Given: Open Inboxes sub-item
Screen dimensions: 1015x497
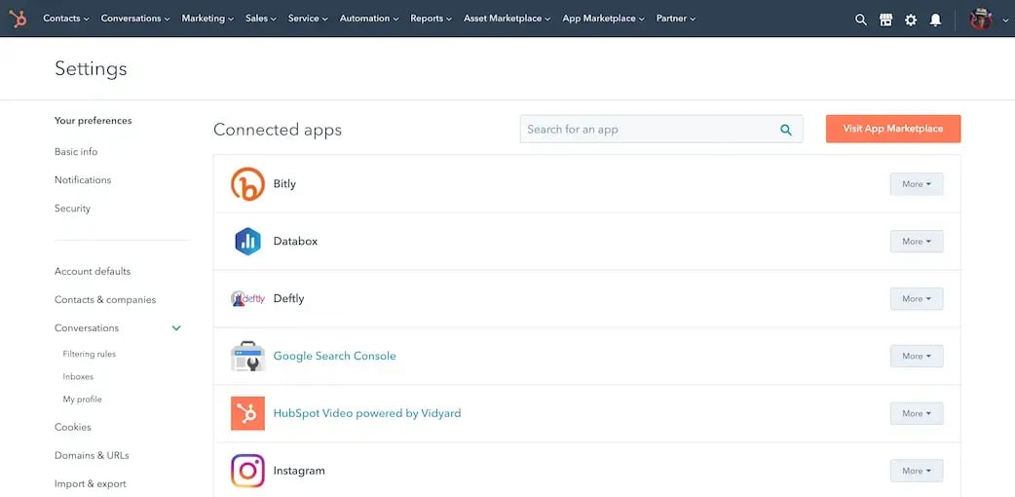Looking at the screenshot, I should tap(78, 377).
